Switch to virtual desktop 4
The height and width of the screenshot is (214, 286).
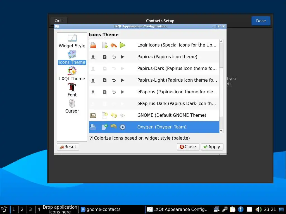coord(39,210)
